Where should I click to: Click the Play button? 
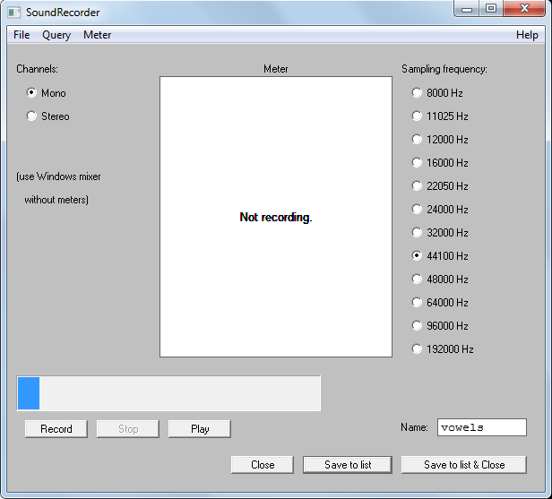[200, 429]
